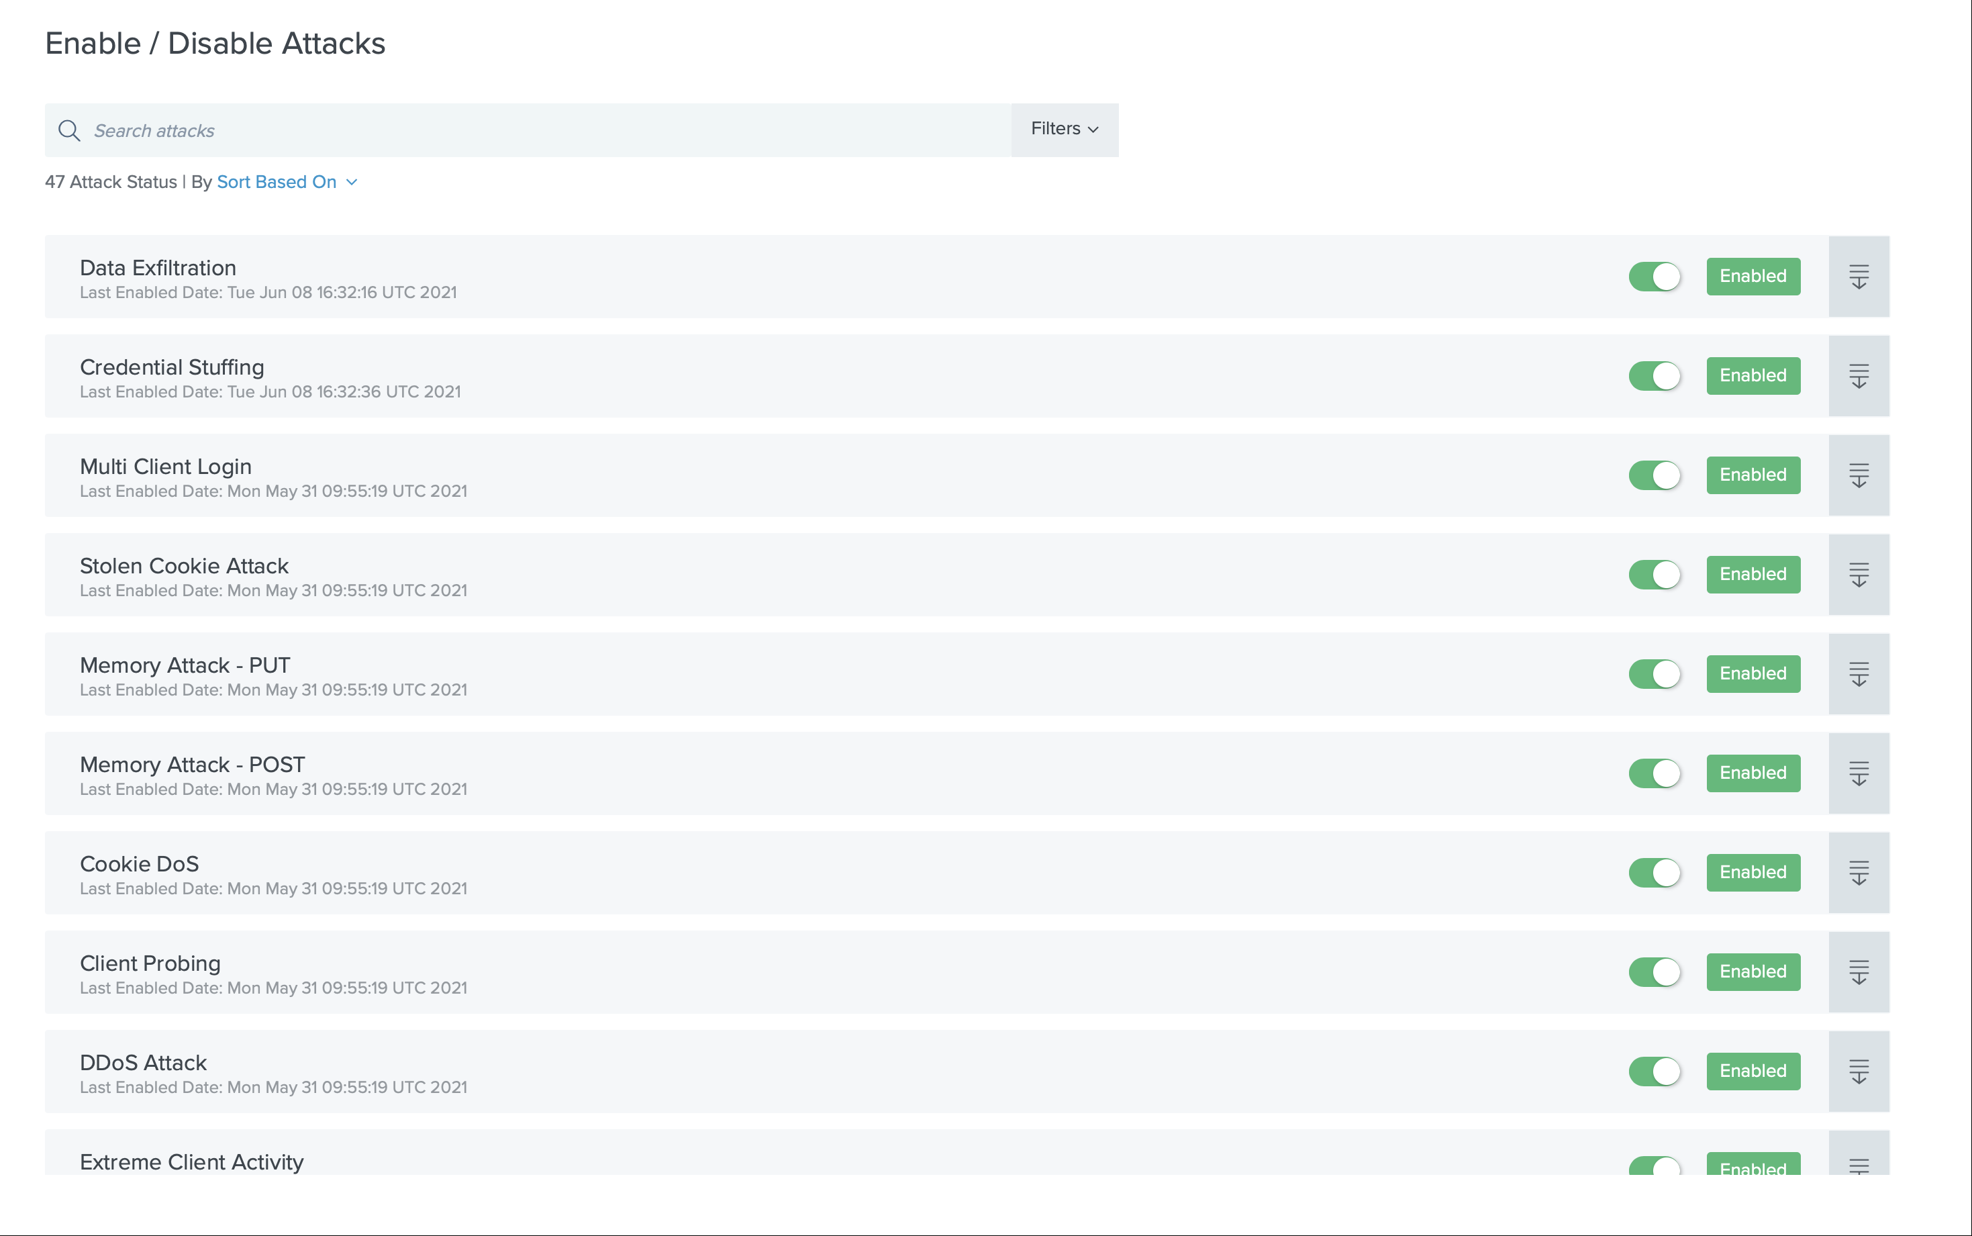
Task: Disable the Data Exfiltration attack toggle
Action: click(1655, 276)
